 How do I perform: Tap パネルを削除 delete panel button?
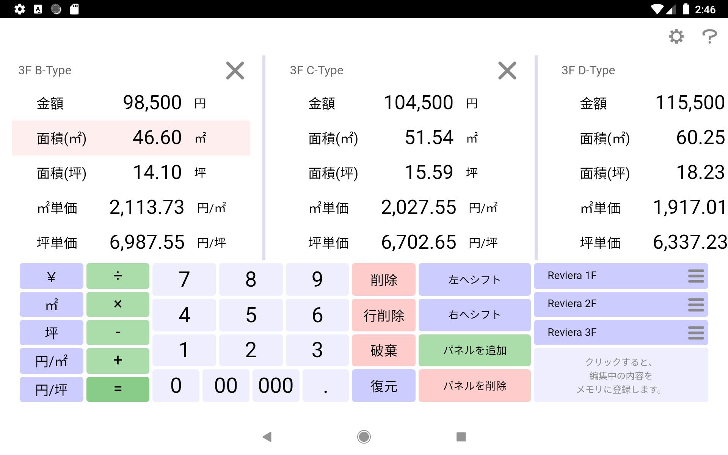pyautogui.click(x=475, y=386)
